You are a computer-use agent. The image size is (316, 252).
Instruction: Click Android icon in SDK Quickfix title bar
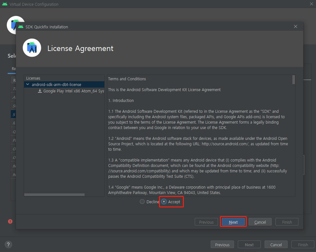coord(21,27)
